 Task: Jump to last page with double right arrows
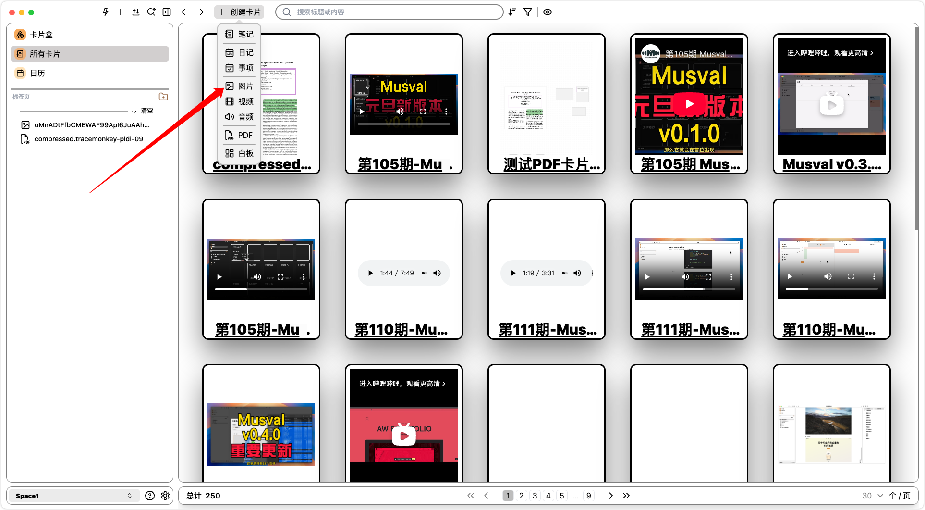[626, 496]
